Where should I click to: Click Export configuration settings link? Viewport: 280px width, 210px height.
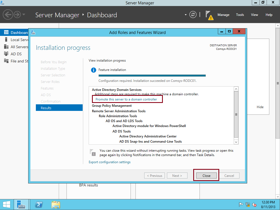109,162
